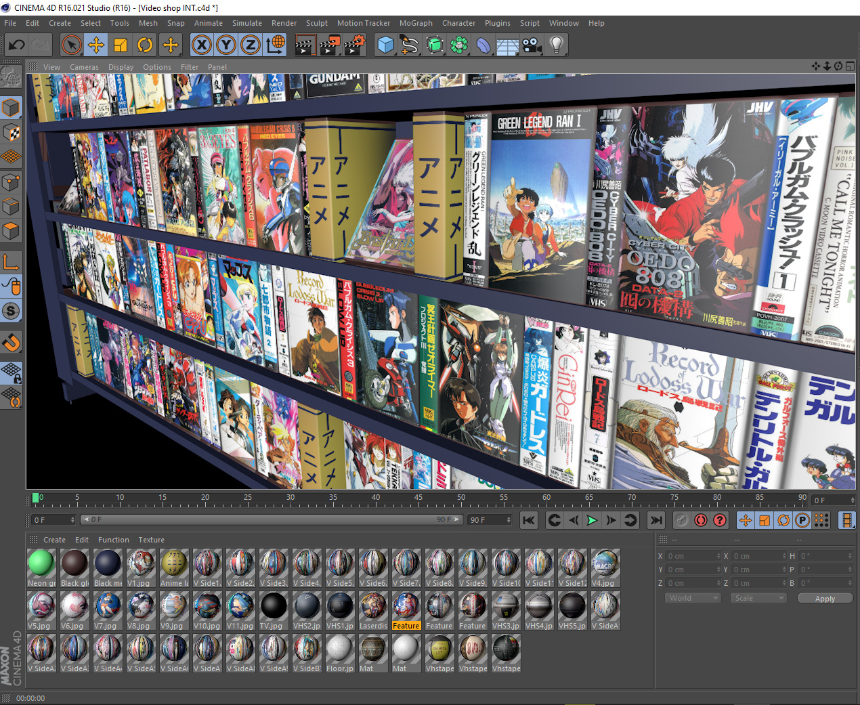Select the Rotate tool in top toolbar
Viewport: 860px width, 705px height.
pos(145,45)
